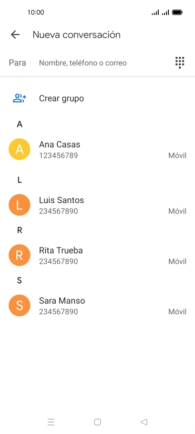Tap the Rita Trueba R avatar
The image size is (195, 434).
pyautogui.click(x=20, y=255)
